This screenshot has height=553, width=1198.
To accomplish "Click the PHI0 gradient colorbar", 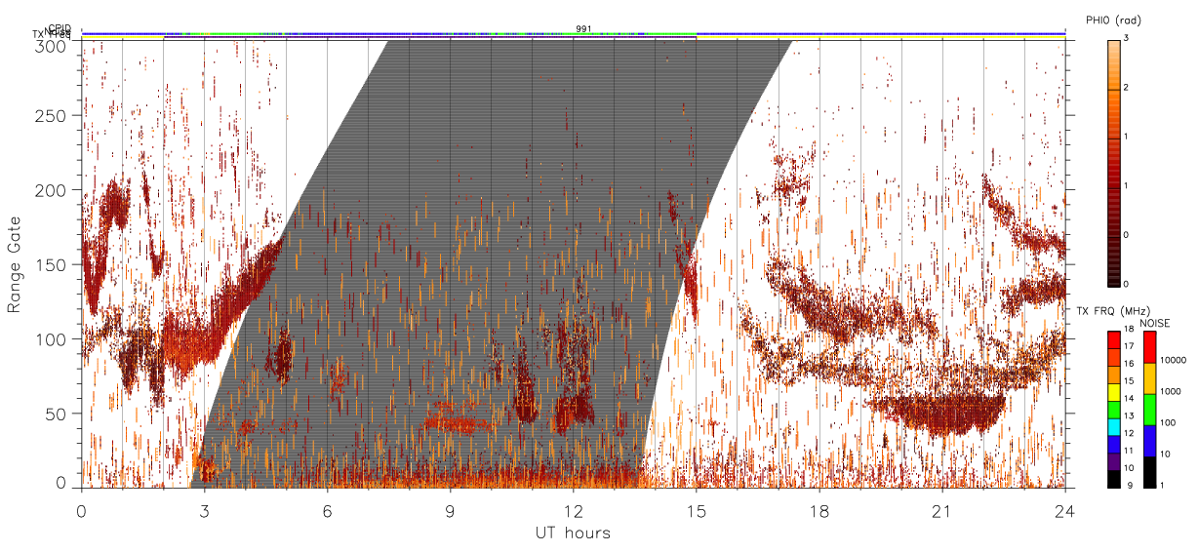I will click(x=1113, y=163).
